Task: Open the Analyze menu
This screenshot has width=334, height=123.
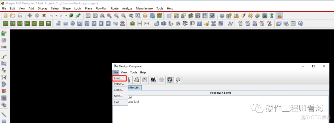Action: coord(127,9)
